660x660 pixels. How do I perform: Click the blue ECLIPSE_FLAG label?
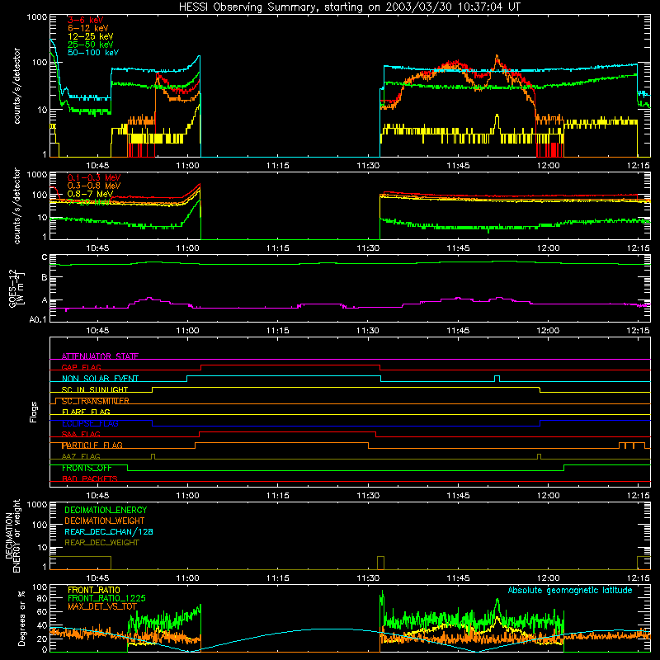coord(90,423)
